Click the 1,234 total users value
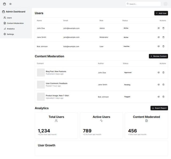 [x=44, y=131]
